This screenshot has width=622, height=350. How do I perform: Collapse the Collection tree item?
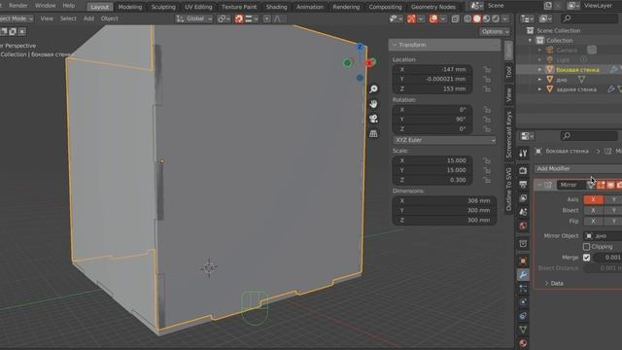[x=530, y=41]
